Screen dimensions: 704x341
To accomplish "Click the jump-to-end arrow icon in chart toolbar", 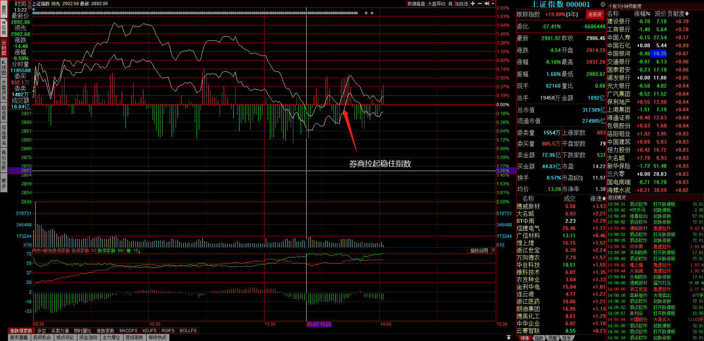I will [x=487, y=4].
